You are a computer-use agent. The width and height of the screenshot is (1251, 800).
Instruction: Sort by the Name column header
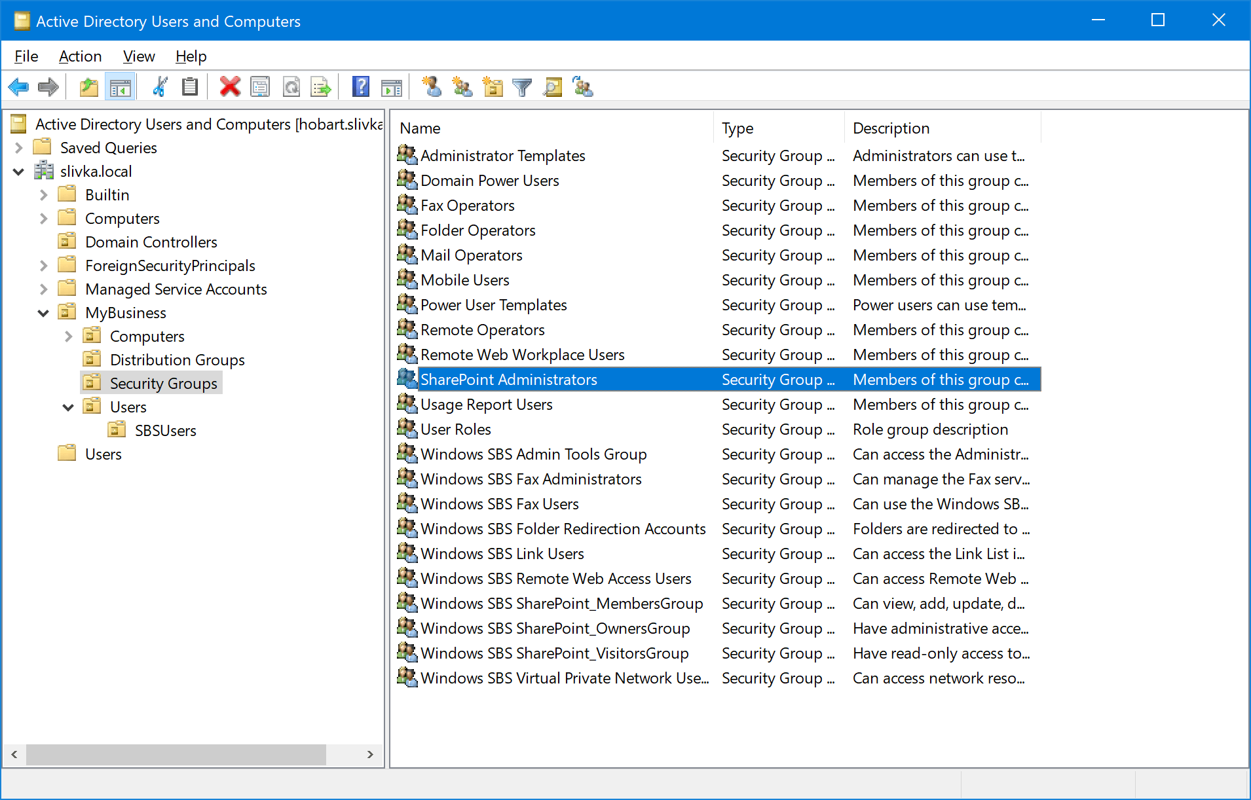(x=552, y=128)
